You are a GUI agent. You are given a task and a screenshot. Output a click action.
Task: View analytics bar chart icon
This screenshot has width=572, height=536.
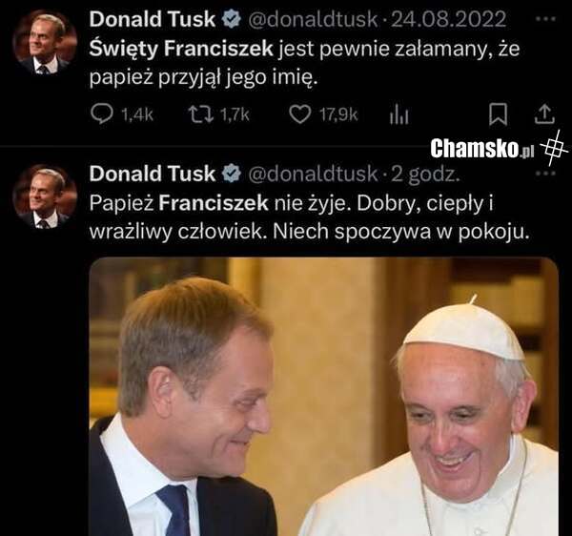point(398,114)
